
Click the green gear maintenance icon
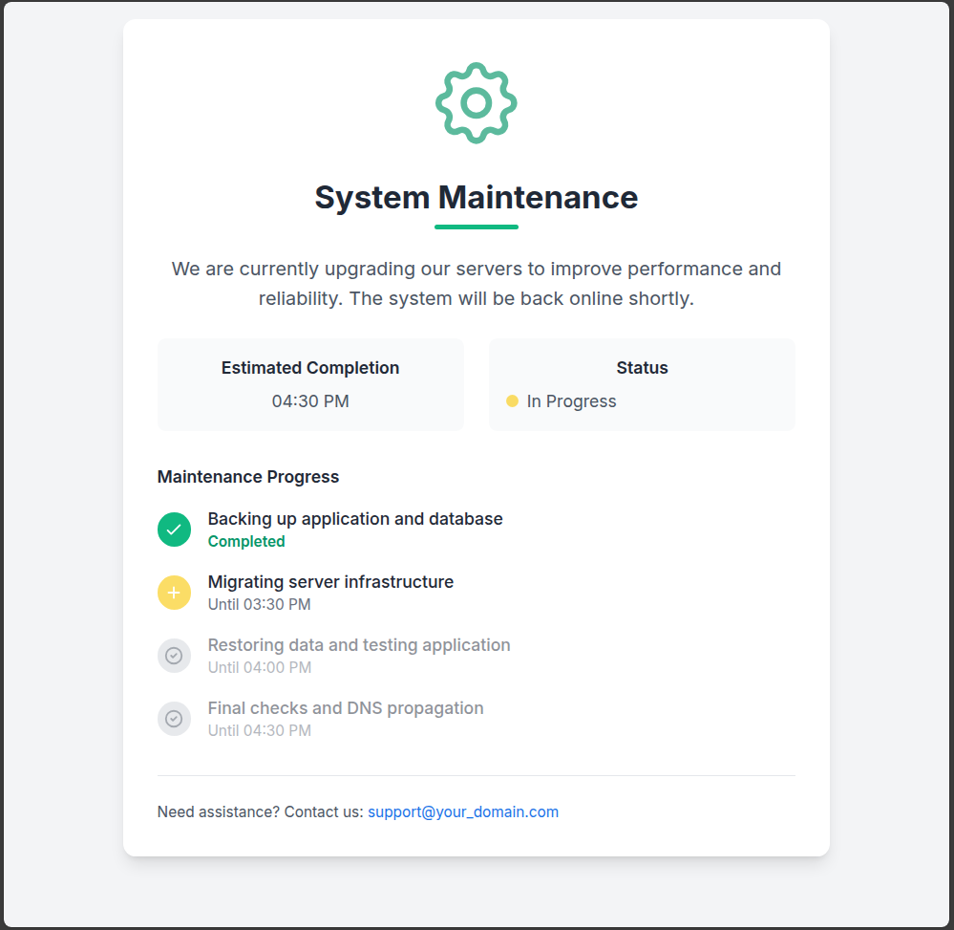(477, 103)
